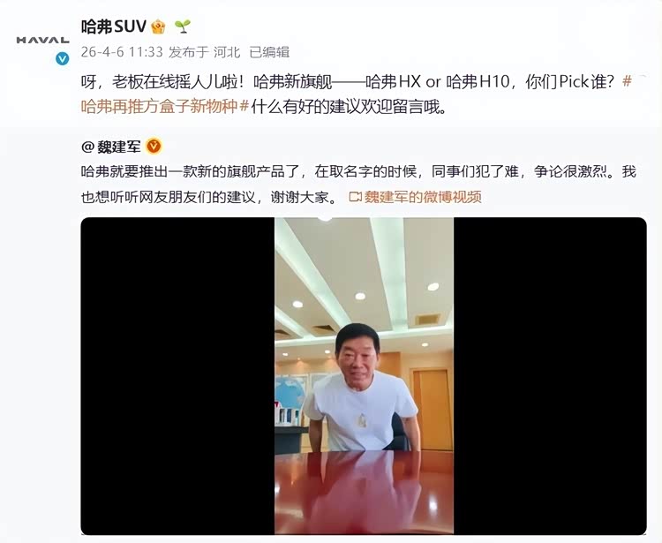
Task: Click the wooden door in the video background
Action: (431, 409)
